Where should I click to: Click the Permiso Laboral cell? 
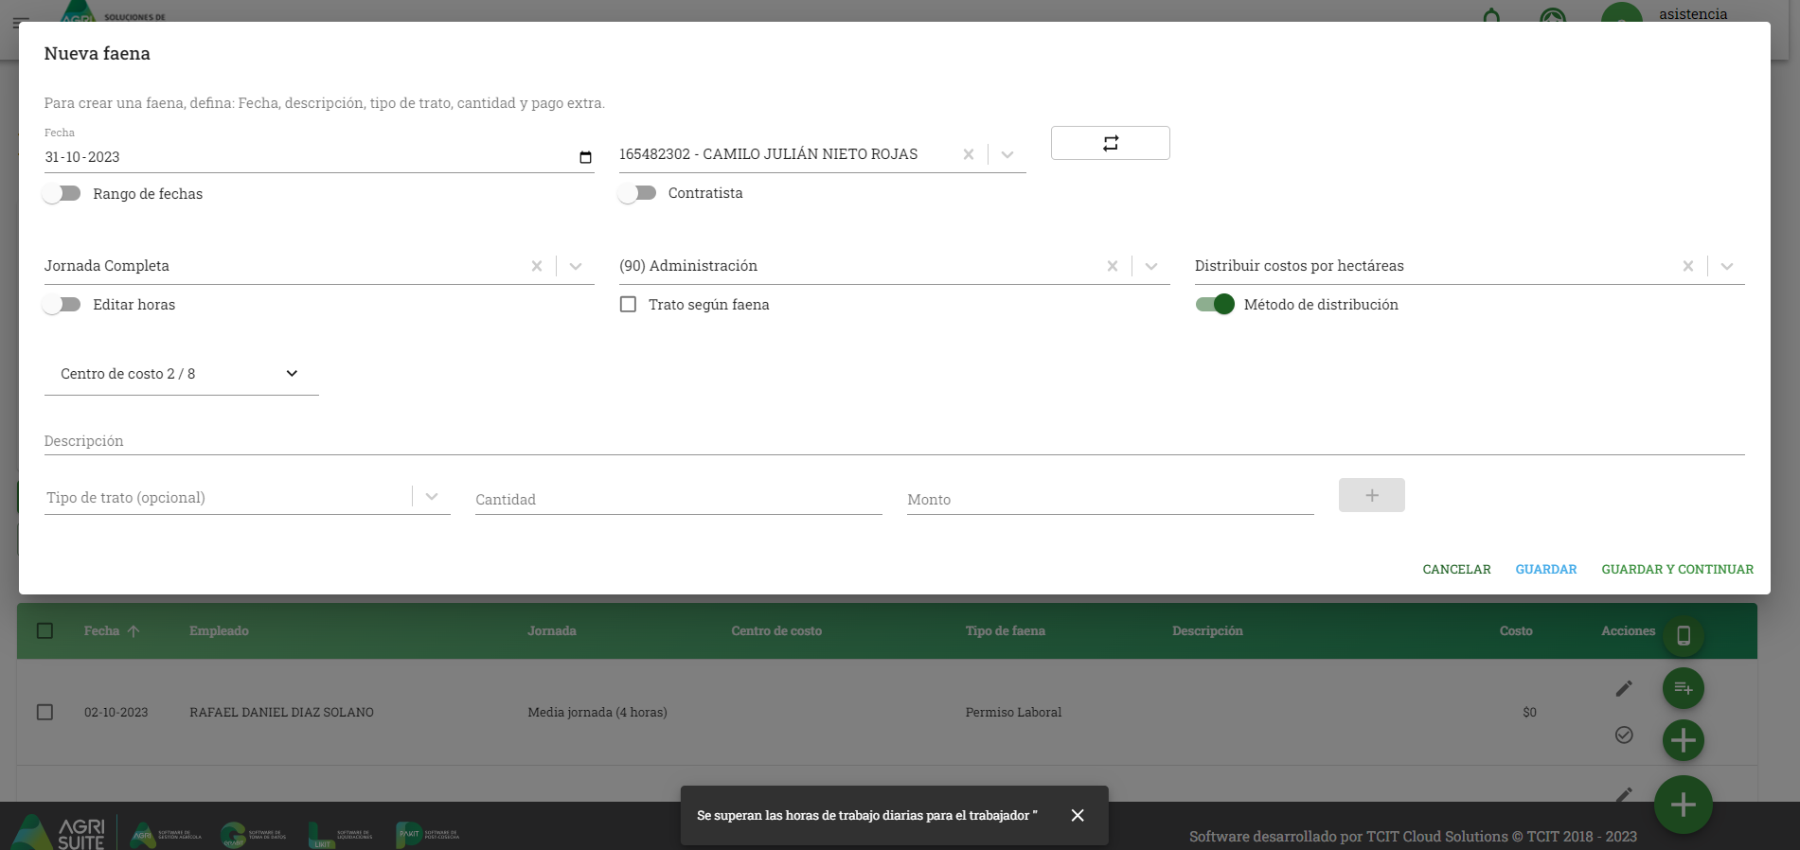click(1013, 712)
